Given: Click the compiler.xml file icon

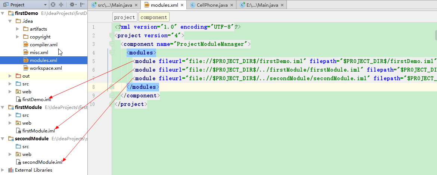Looking at the screenshot, I should [x=26, y=44].
